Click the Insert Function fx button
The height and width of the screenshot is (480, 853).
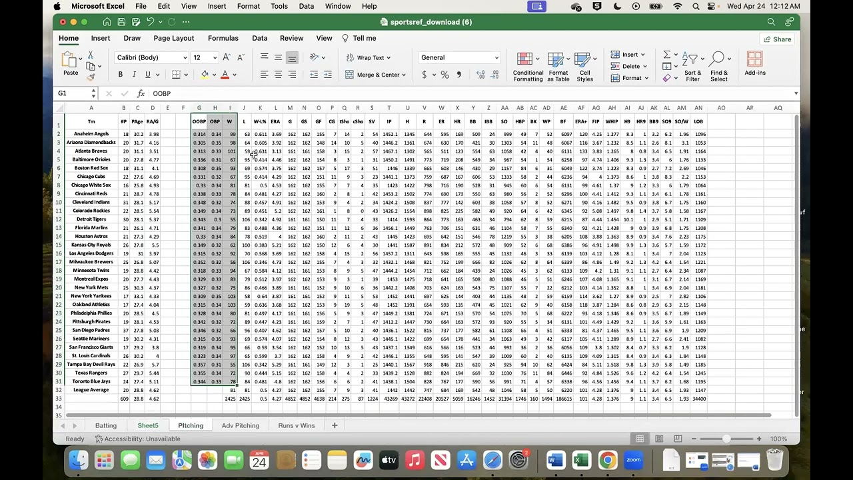click(x=141, y=93)
